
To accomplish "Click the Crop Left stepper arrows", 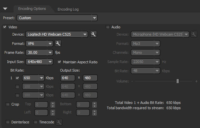I will (53, 112).
